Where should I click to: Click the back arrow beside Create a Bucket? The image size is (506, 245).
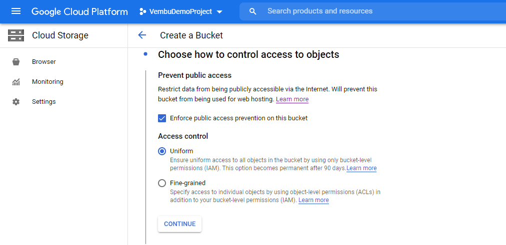tap(142, 35)
